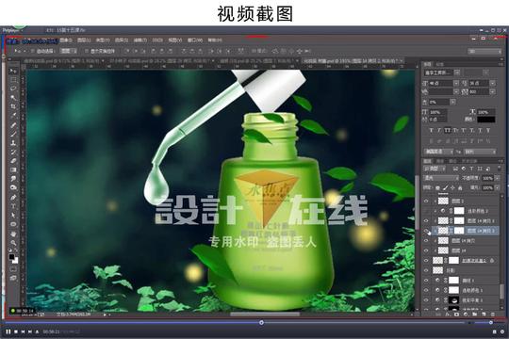
Task: Select the Gradient tool
Action: pos(13,169)
